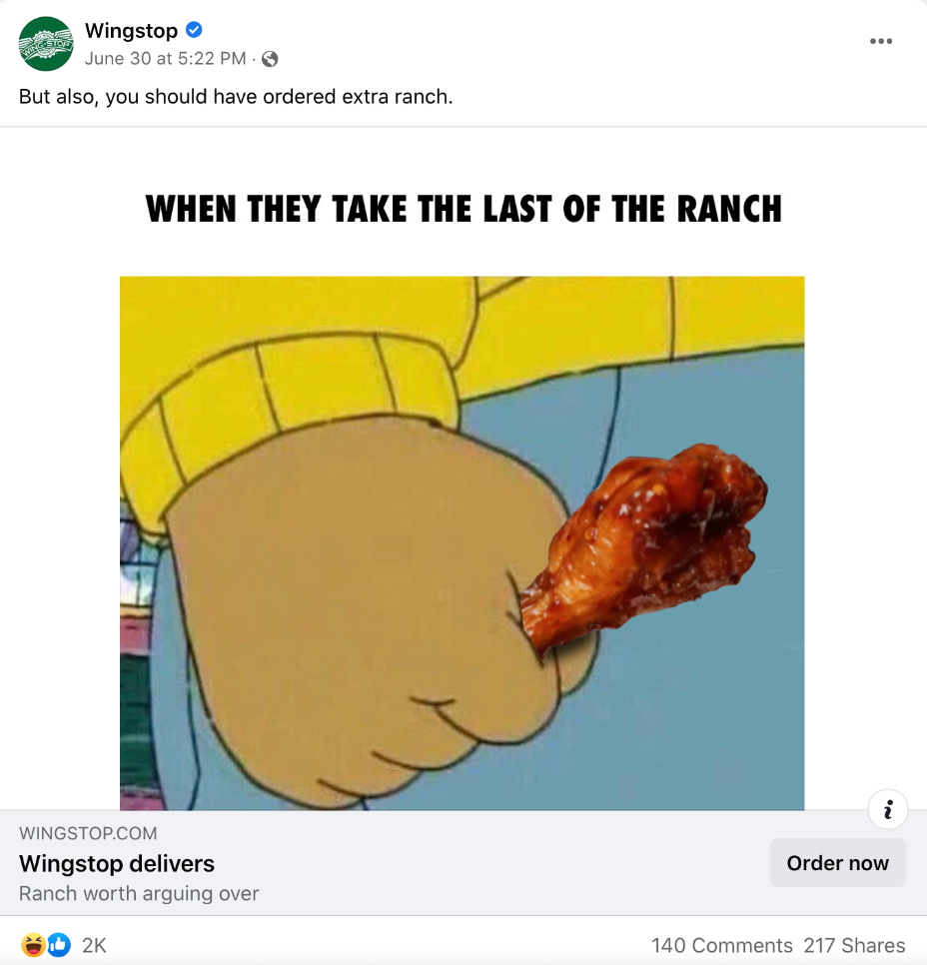Click the public globe privacy icon
Image resolution: width=927 pixels, height=965 pixels.
pos(270,59)
